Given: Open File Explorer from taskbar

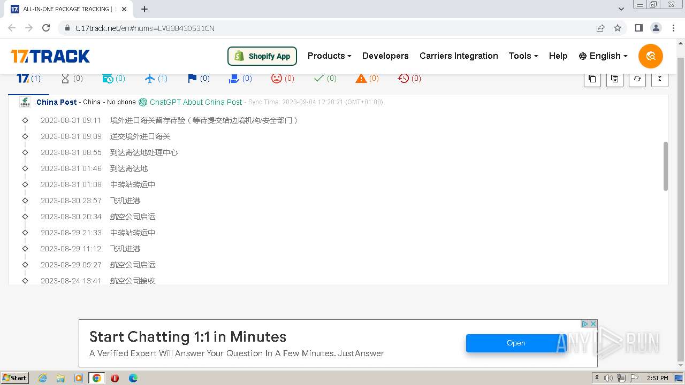Looking at the screenshot, I should 60,378.
